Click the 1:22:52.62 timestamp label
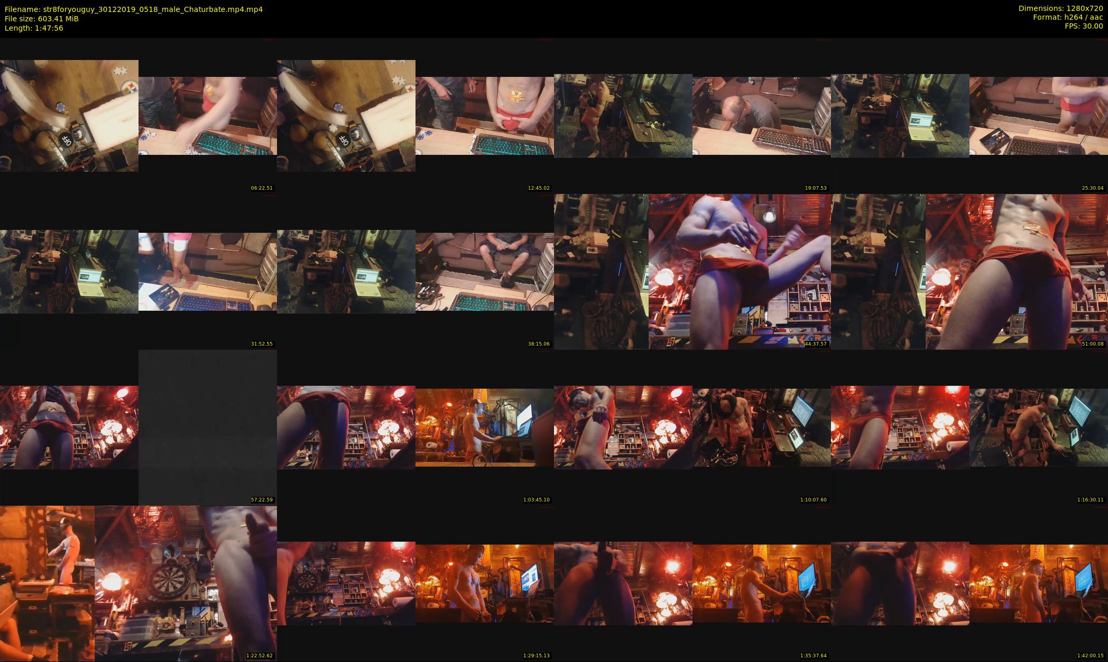The width and height of the screenshot is (1108, 662). [260, 656]
